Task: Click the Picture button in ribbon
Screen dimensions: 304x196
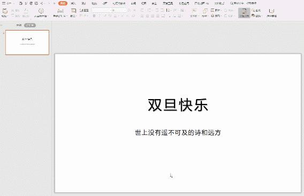Action: 216,10
